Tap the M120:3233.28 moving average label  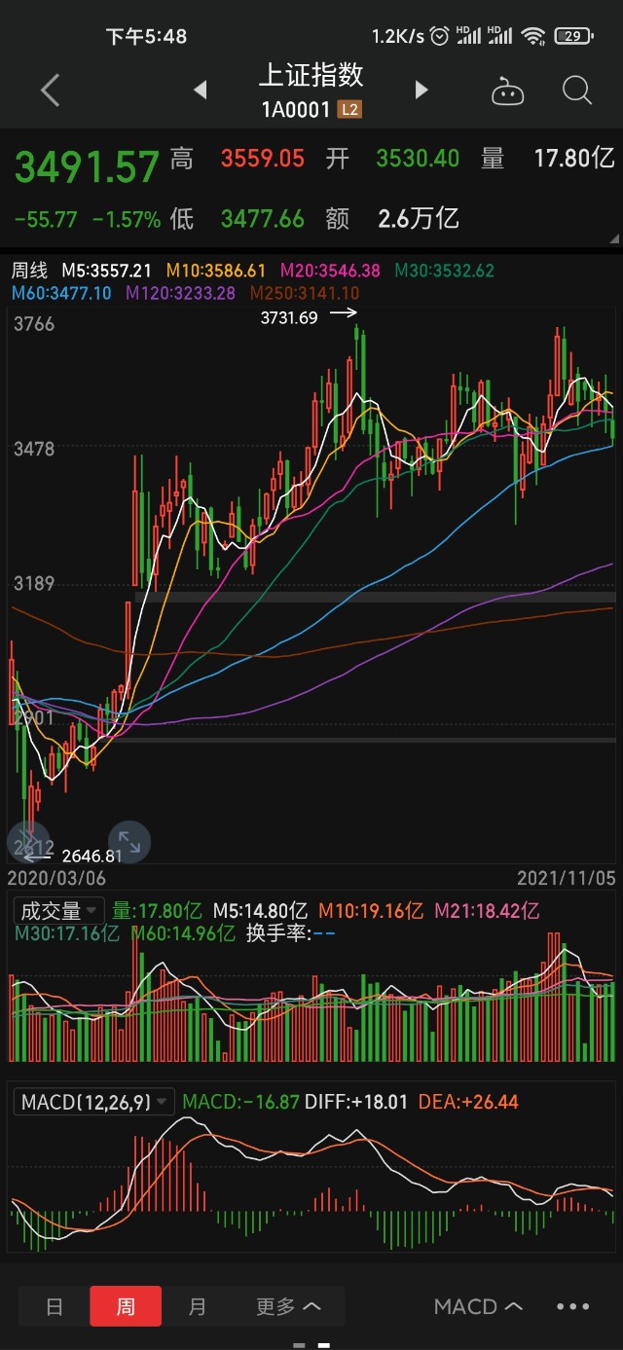point(180,292)
